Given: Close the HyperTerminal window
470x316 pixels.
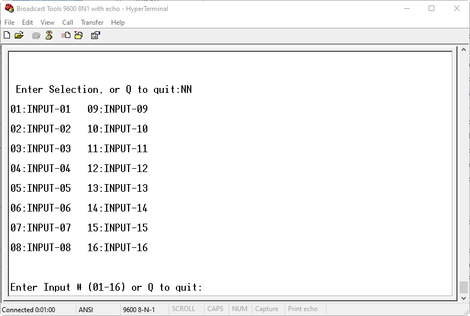Looking at the screenshot, I should 456,8.
